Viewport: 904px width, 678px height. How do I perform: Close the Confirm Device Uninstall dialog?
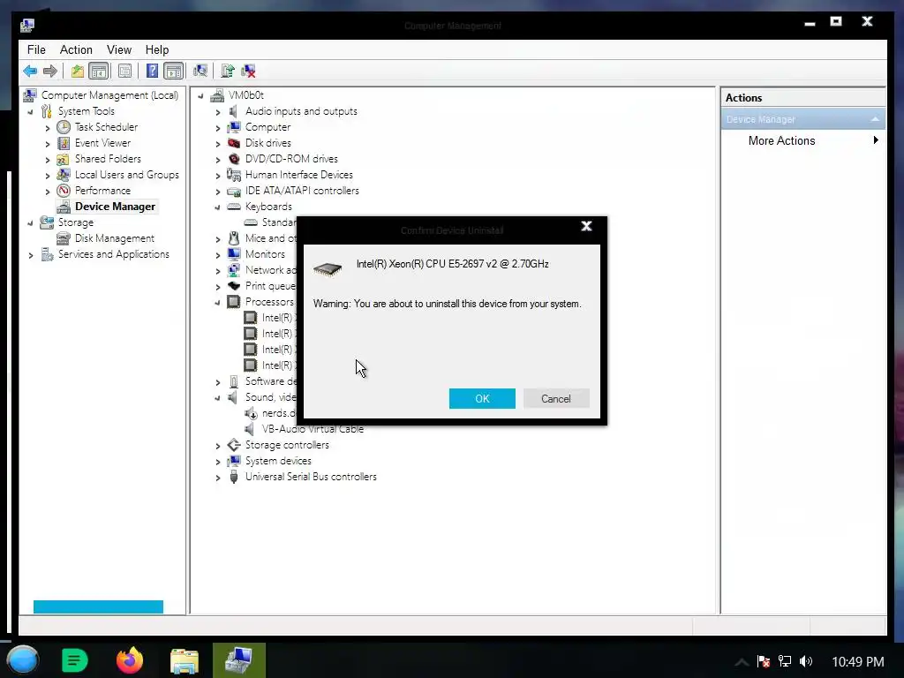[586, 226]
